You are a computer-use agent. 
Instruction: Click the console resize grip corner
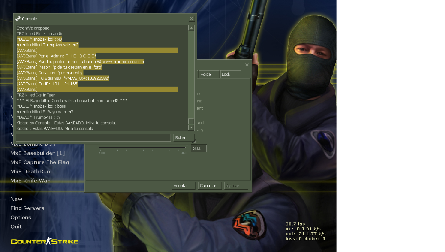coord(194,141)
